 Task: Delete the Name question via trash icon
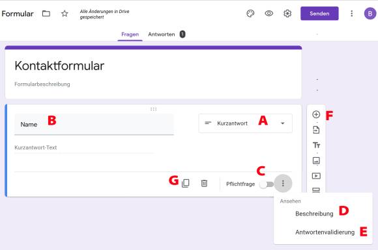(x=204, y=183)
